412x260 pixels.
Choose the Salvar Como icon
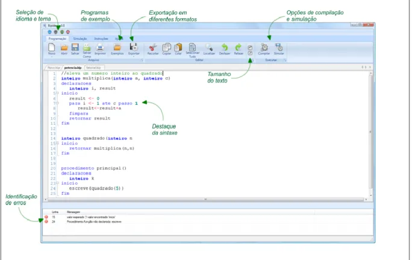pos(87,48)
